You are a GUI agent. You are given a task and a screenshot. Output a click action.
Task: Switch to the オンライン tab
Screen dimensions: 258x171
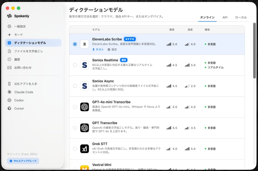[207, 17]
